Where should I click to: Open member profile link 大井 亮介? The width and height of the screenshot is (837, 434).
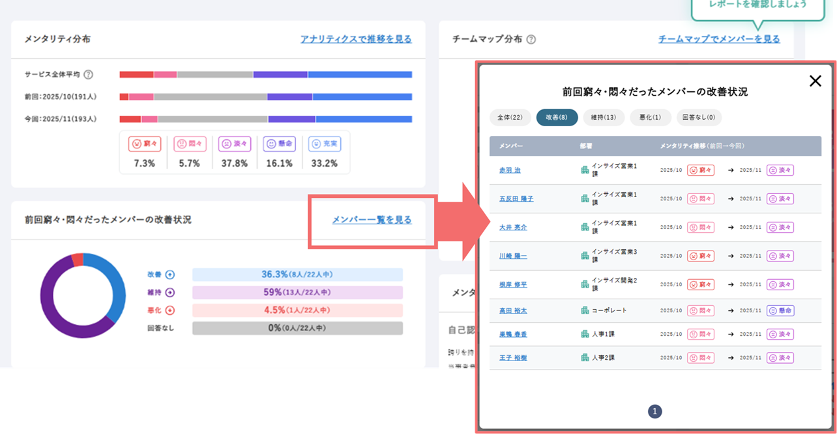click(513, 227)
